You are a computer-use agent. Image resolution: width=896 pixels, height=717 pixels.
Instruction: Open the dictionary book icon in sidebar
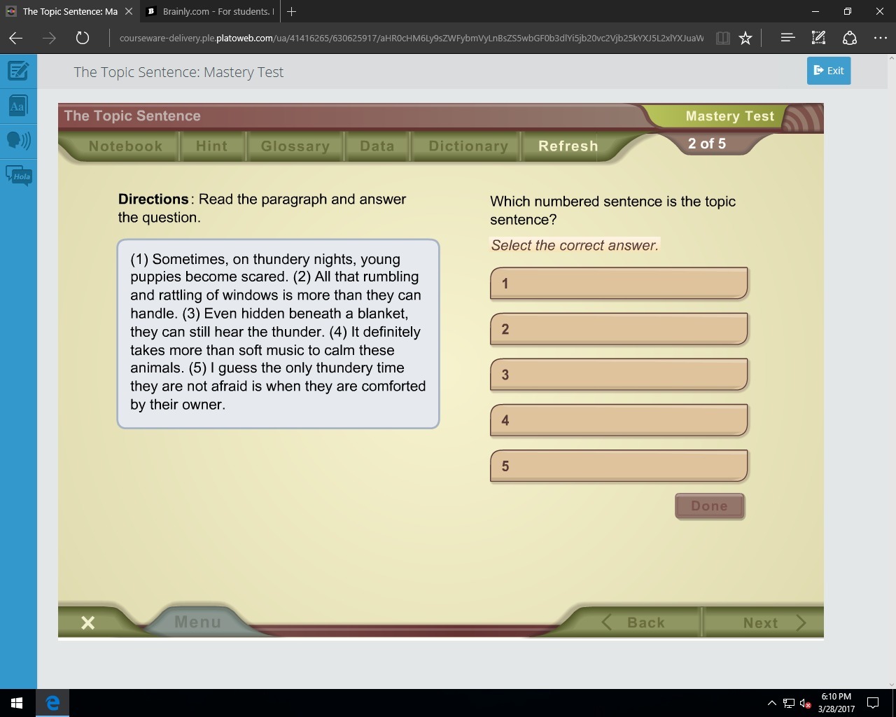(x=18, y=106)
